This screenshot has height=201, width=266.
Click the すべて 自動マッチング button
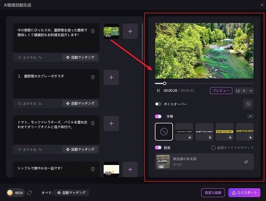[71, 192]
